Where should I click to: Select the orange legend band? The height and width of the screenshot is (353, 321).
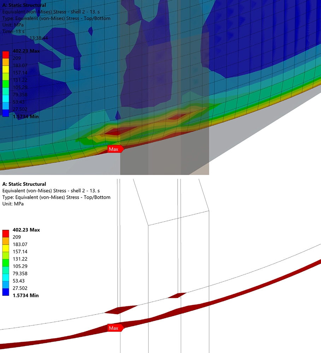6,62
